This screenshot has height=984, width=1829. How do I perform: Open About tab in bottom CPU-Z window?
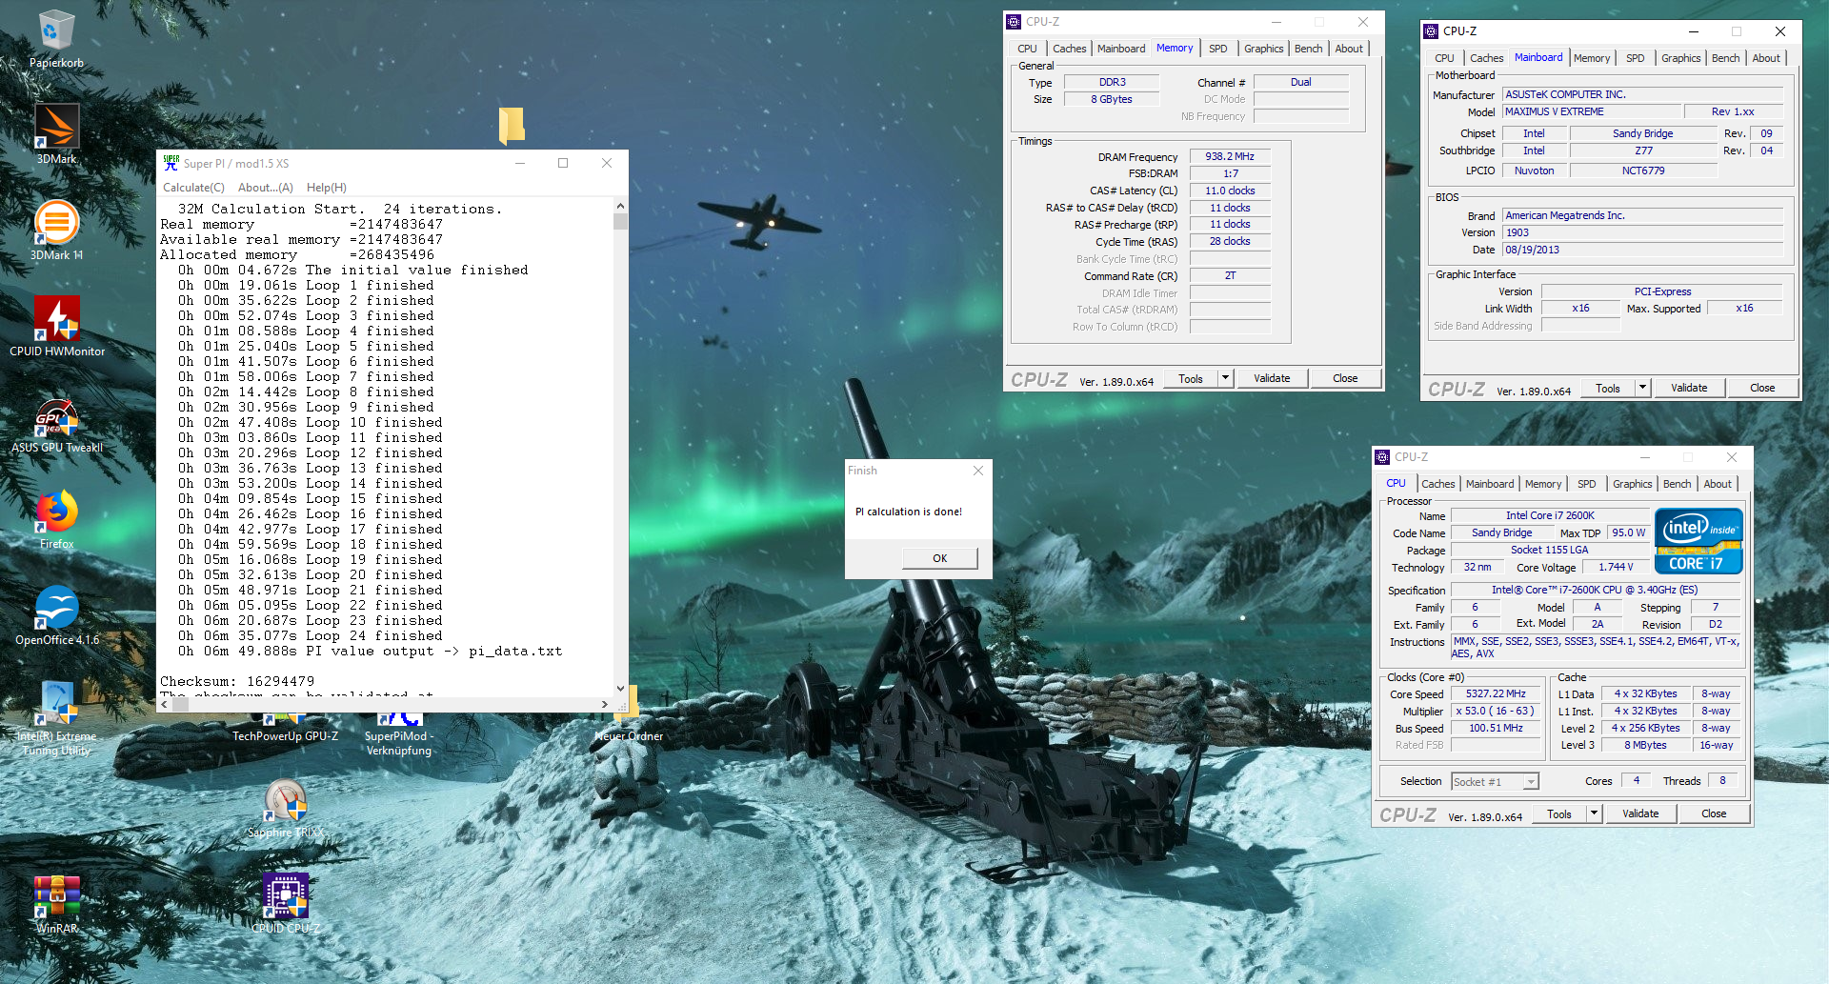click(1718, 484)
